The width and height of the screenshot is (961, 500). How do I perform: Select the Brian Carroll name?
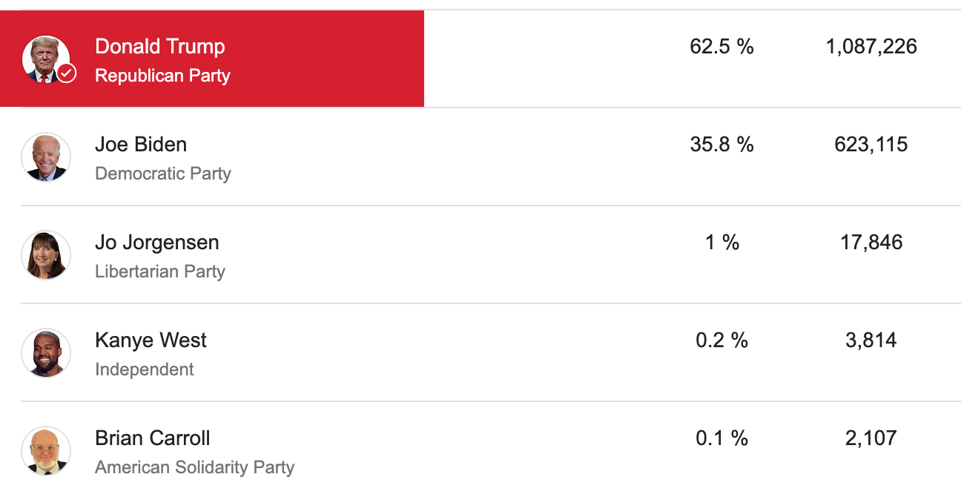[x=153, y=438]
